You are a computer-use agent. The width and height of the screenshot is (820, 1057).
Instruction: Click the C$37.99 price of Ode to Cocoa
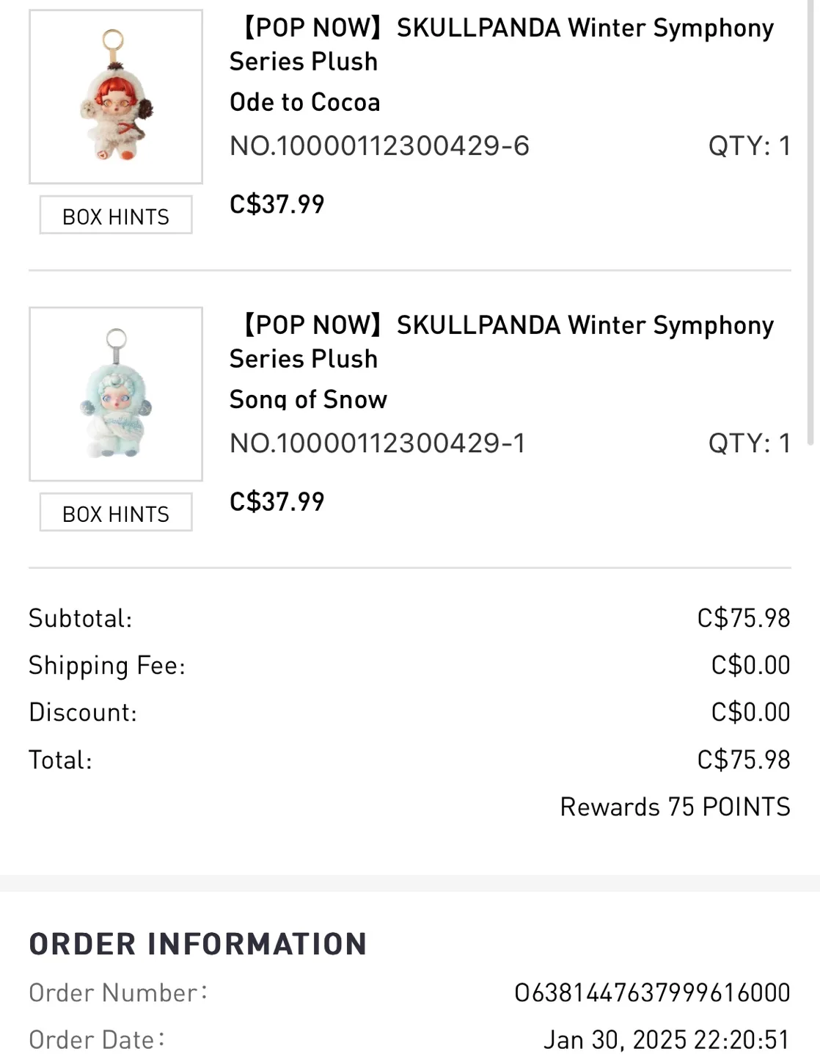[277, 204]
